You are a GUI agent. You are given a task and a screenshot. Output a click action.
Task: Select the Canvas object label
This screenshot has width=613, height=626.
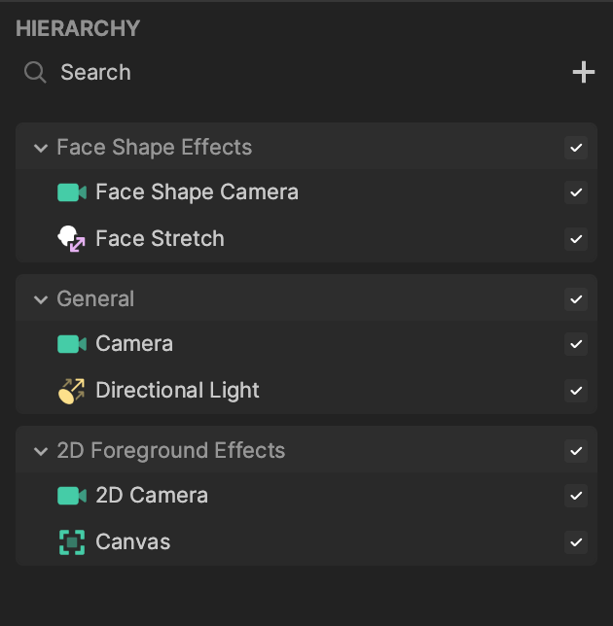[x=132, y=542]
